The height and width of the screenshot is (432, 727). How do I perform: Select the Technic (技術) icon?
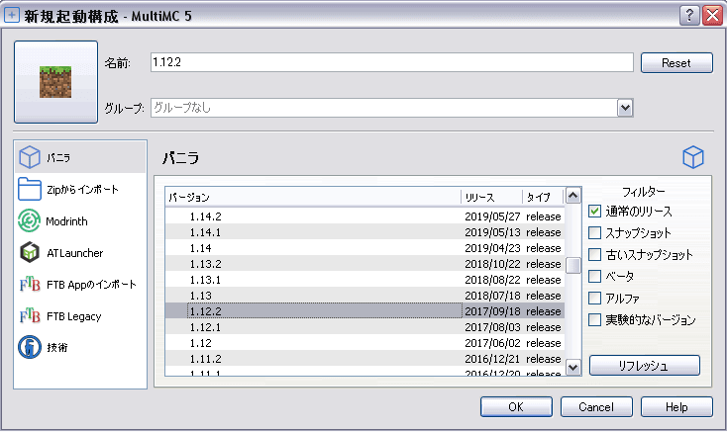[30, 347]
